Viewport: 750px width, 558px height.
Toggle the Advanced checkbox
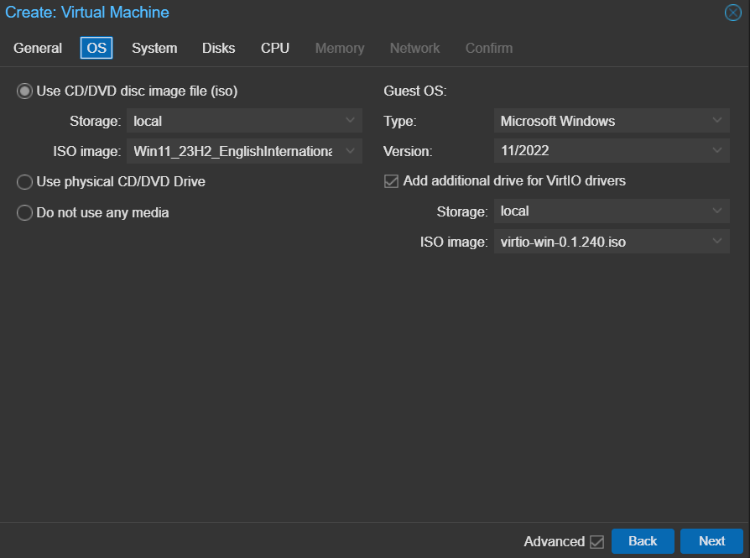[x=596, y=542]
